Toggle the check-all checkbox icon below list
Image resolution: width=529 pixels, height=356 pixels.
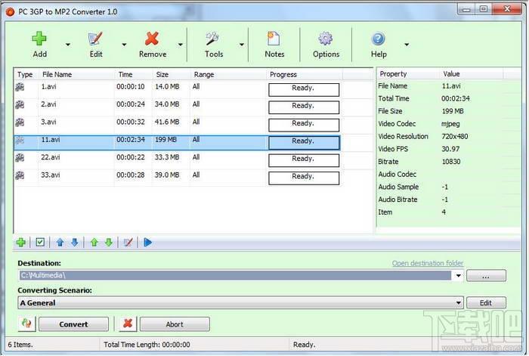click(40, 243)
